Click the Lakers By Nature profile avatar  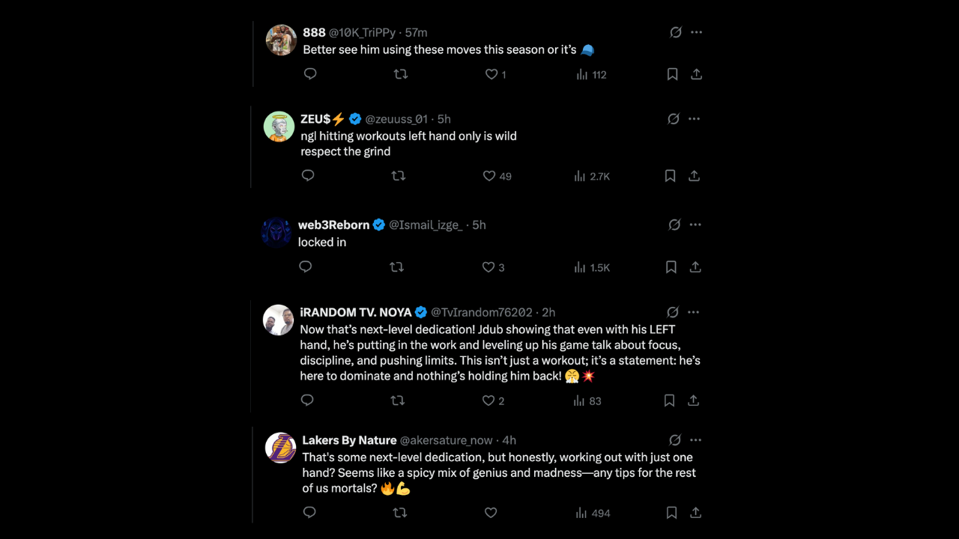point(281,448)
